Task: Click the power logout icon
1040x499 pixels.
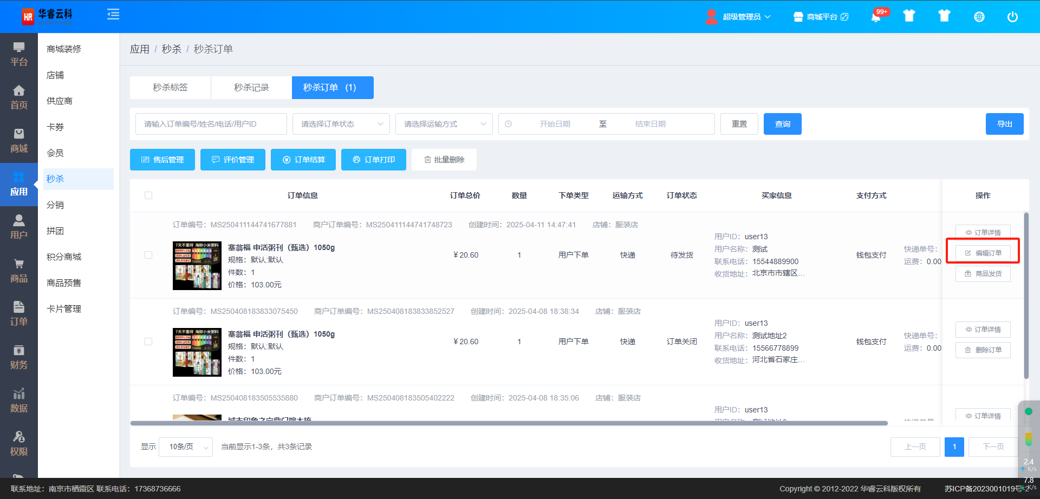Action: (1012, 17)
